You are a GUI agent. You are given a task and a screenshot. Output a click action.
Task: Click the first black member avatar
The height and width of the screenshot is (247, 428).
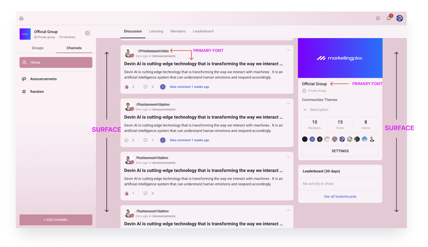(x=305, y=139)
